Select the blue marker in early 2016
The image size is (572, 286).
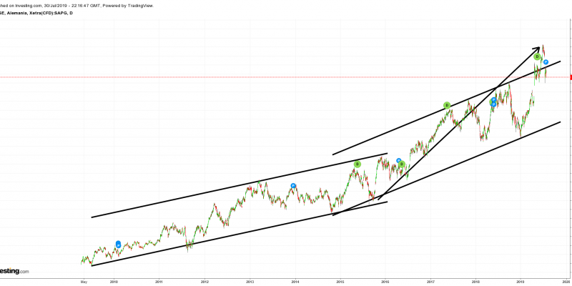pyautogui.click(x=398, y=161)
